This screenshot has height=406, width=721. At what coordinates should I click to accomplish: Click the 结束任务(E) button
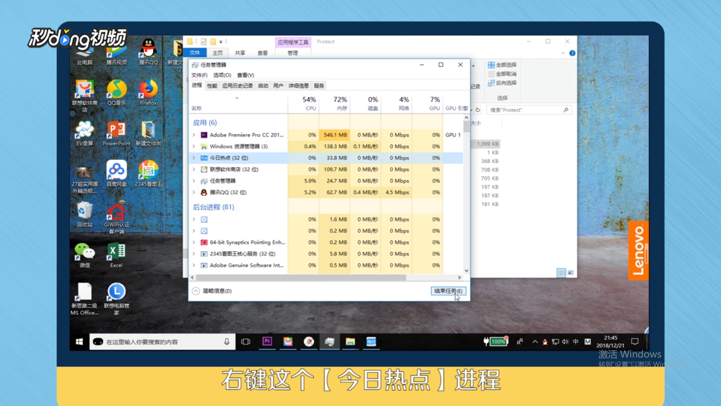tap(448, 291)
